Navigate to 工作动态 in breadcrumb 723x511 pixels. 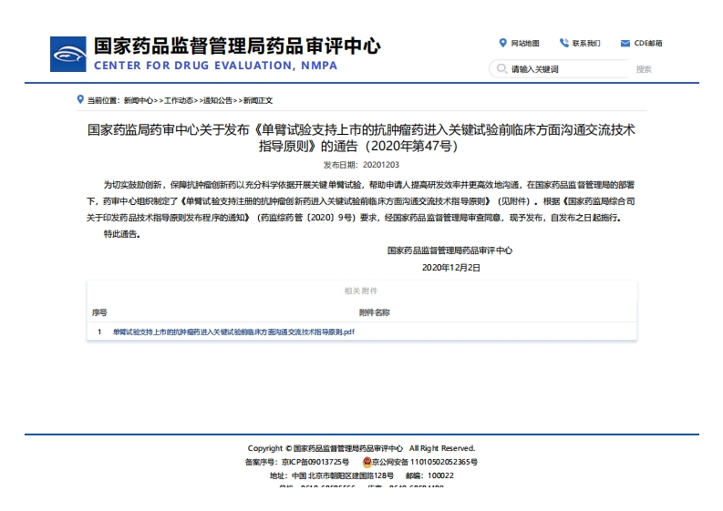pyautogui.click(x=179, y=100)
